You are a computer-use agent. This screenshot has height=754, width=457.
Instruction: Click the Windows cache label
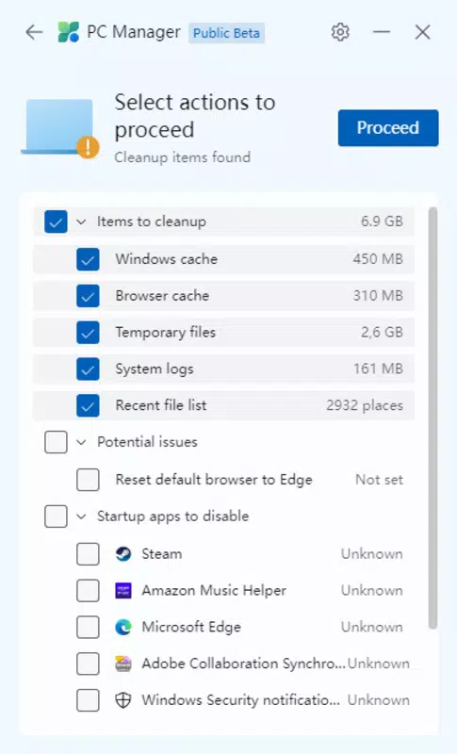166,258
